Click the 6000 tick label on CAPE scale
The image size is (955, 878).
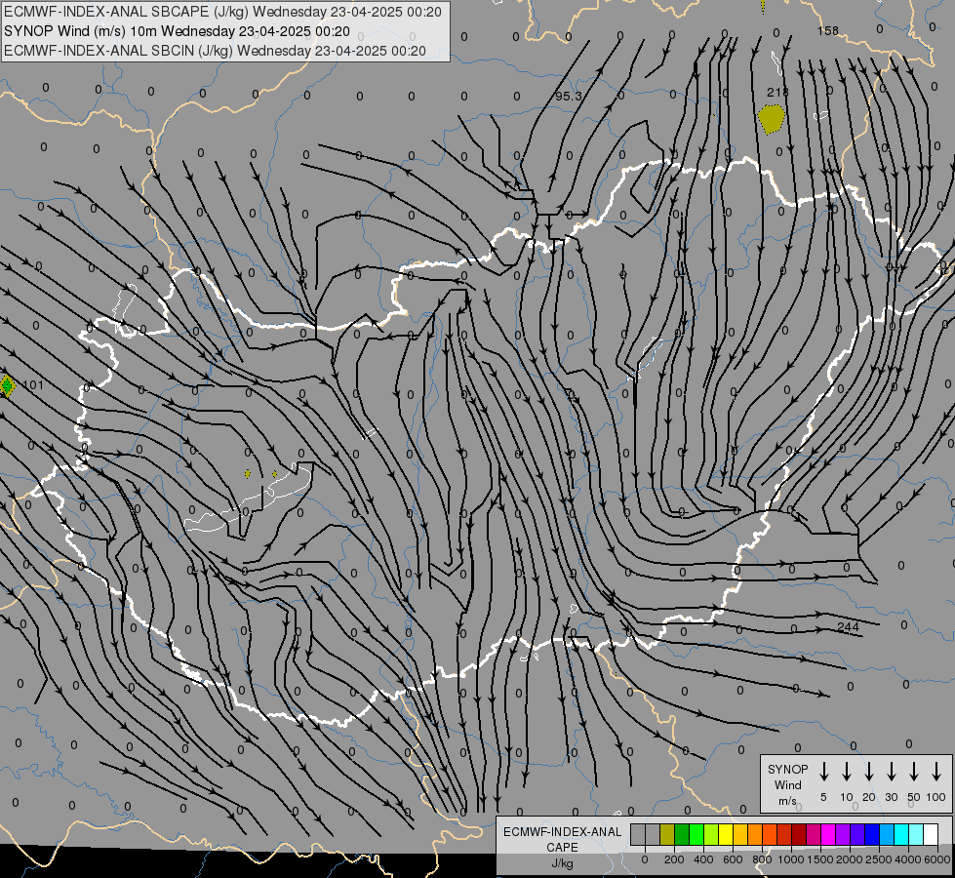click(937, 859)
